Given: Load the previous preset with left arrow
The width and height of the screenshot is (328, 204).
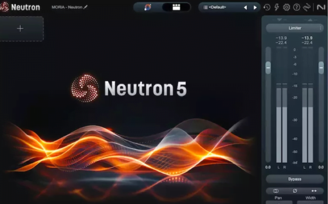Looking at the screenshot, I should 245,7.
